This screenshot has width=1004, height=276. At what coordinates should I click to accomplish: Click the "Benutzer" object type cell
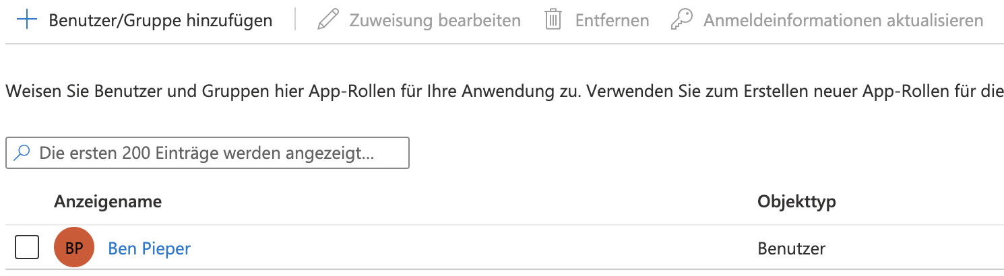791,248
